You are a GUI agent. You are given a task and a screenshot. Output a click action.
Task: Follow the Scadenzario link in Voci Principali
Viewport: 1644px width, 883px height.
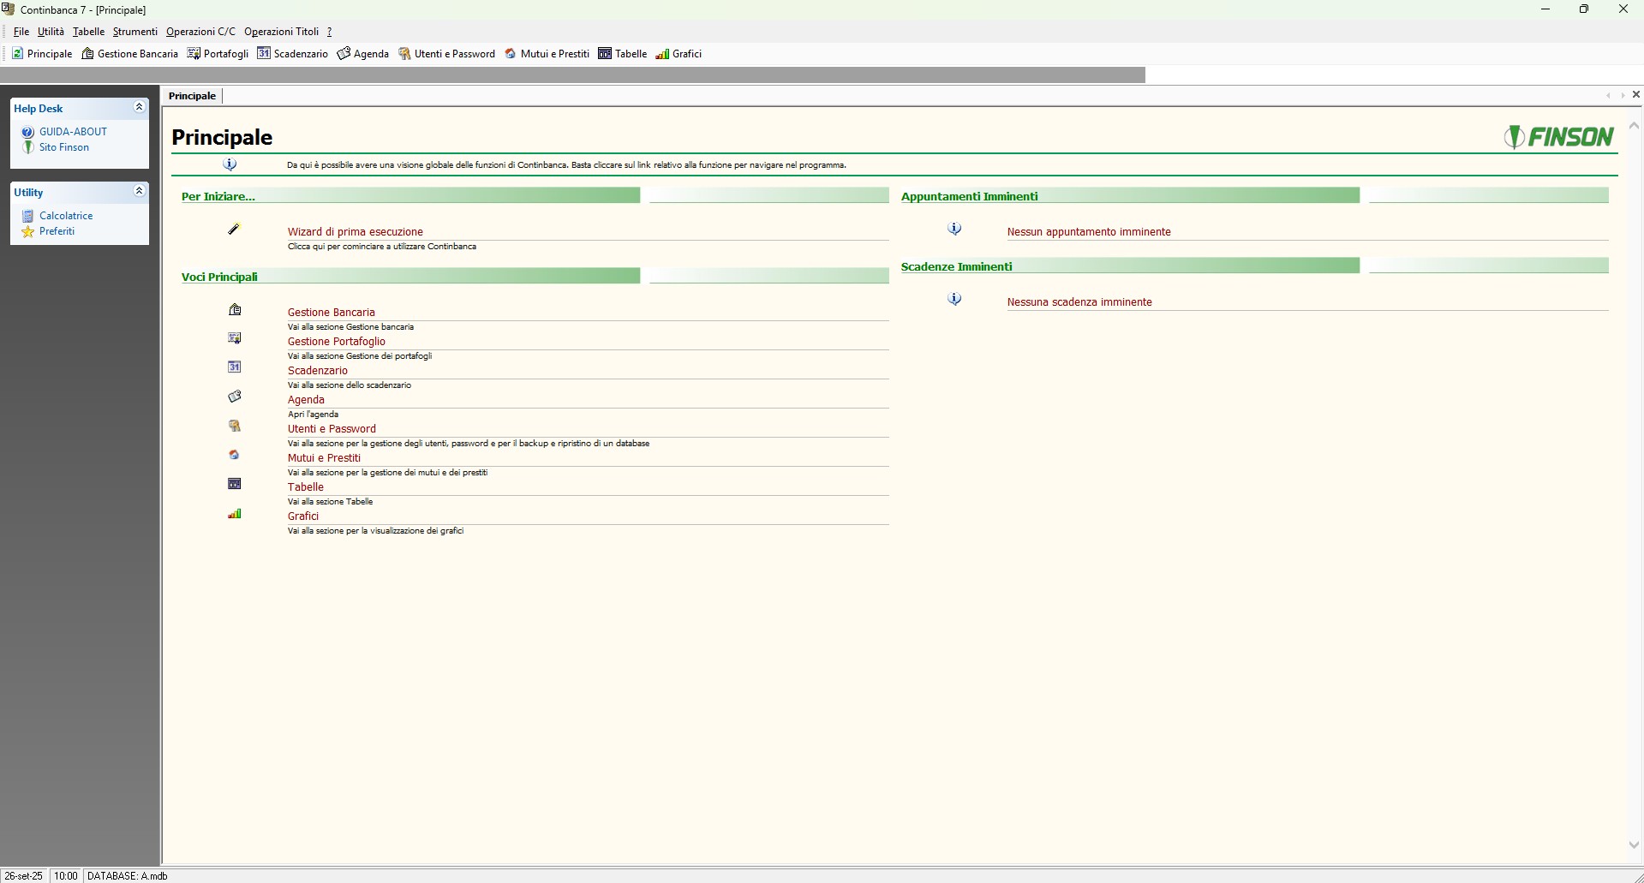318,371
